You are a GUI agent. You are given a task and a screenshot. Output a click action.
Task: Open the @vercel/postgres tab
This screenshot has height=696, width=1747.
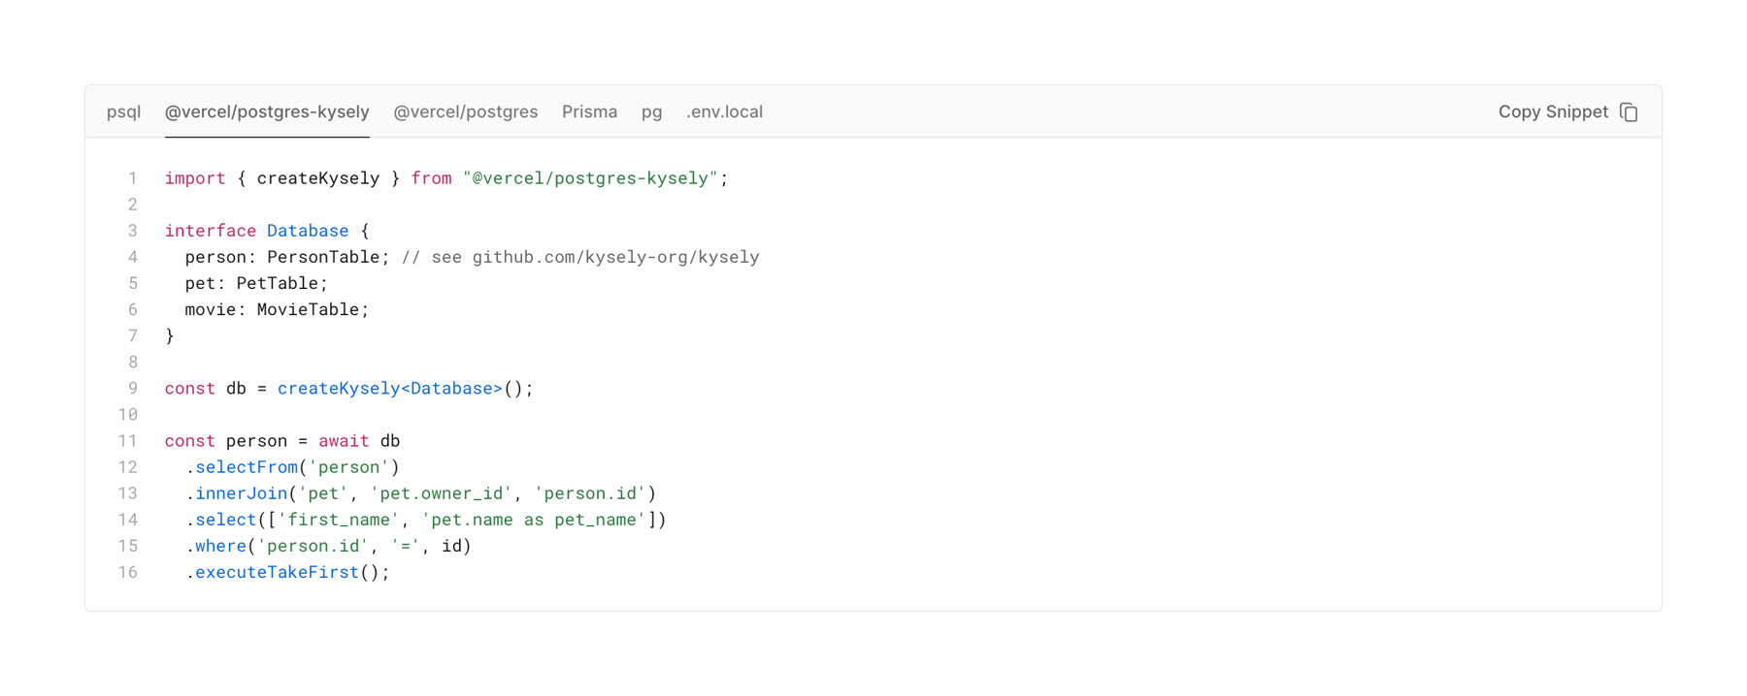point(466,111)
